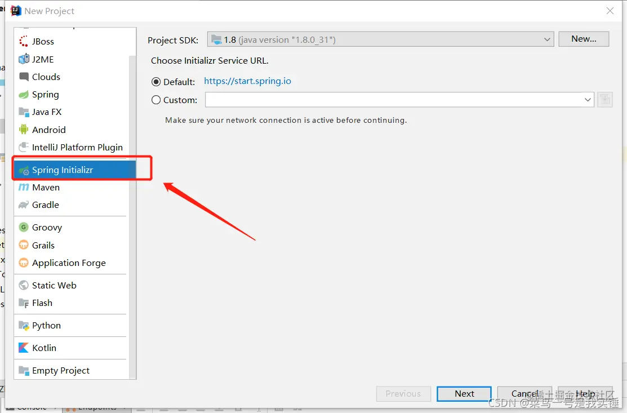The image size is (627, 413).
Task: Select the Default service URL radio button
Action: coord(156,82)
